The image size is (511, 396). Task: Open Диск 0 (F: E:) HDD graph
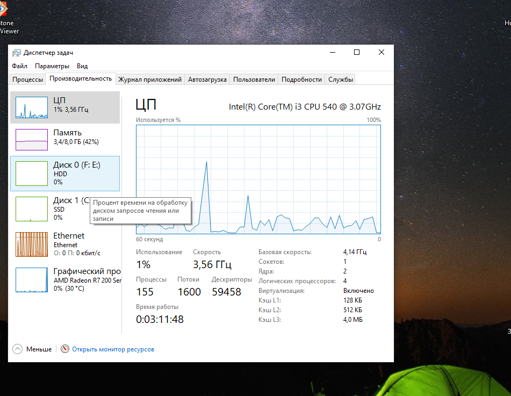[32, 174]
